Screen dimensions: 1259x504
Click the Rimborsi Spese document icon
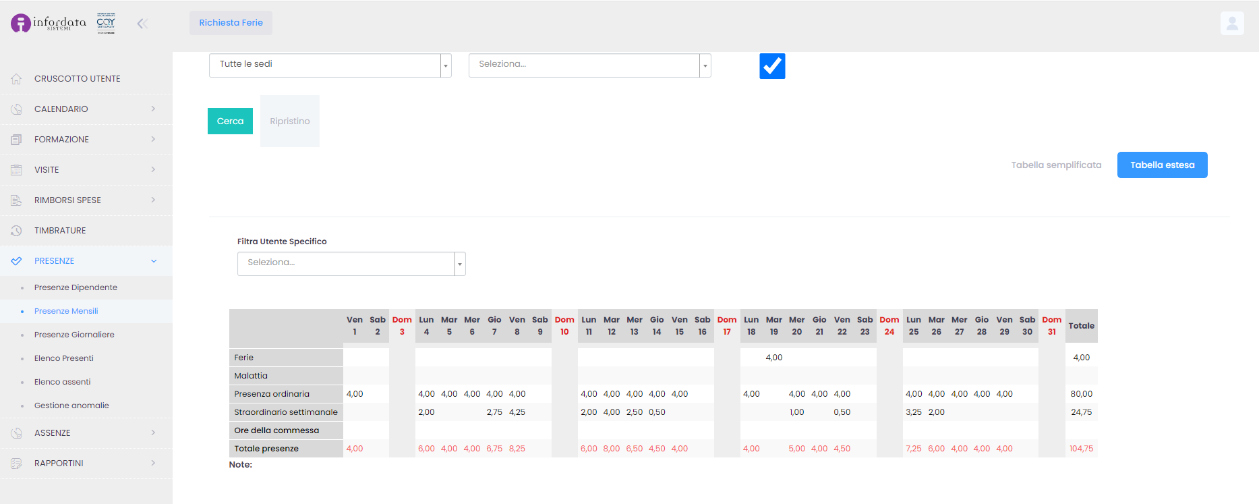16,200
